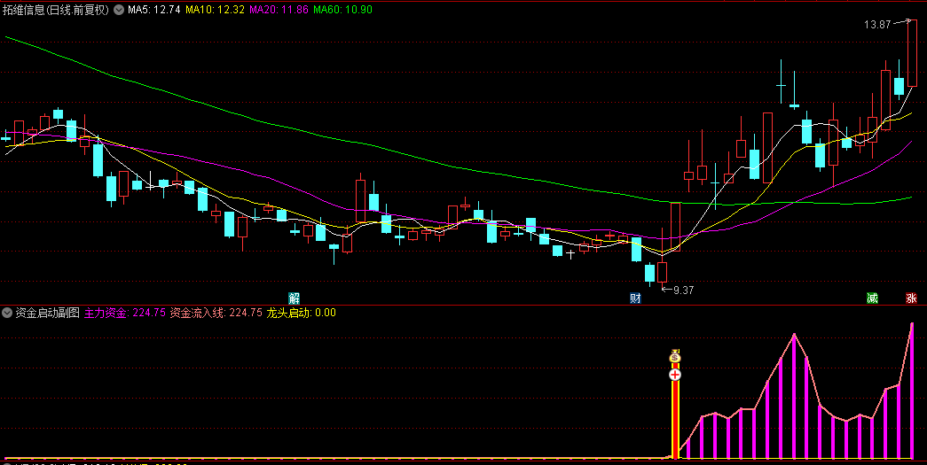Expand the 资金启动副图 indicator dropdown arrow
This screenshot has width=927, height=465.
click(7, 313)
